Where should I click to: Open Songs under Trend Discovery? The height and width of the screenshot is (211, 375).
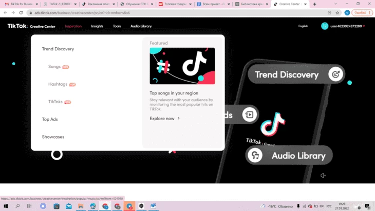coord(54,66)
